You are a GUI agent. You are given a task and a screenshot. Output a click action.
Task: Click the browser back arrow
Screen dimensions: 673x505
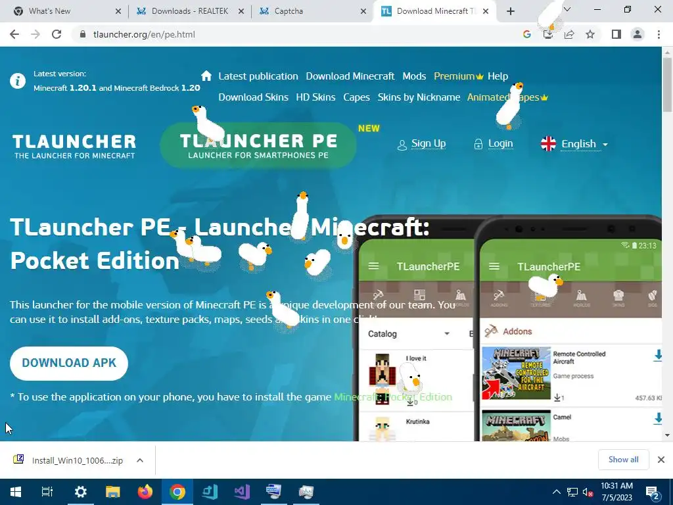coord(14,34)
